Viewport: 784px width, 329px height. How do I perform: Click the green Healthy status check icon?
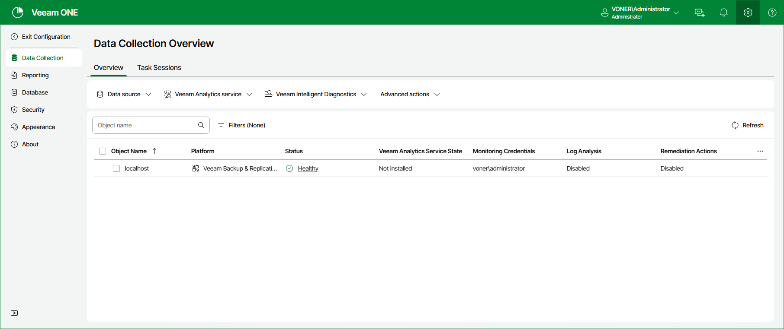point(289,168)
